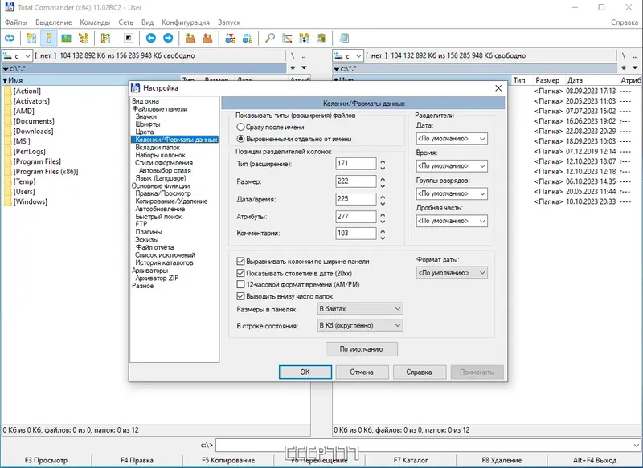Open the 'Дробная часть' dropdown
This screenshot has width=643, height=468.
click(452, 221)
